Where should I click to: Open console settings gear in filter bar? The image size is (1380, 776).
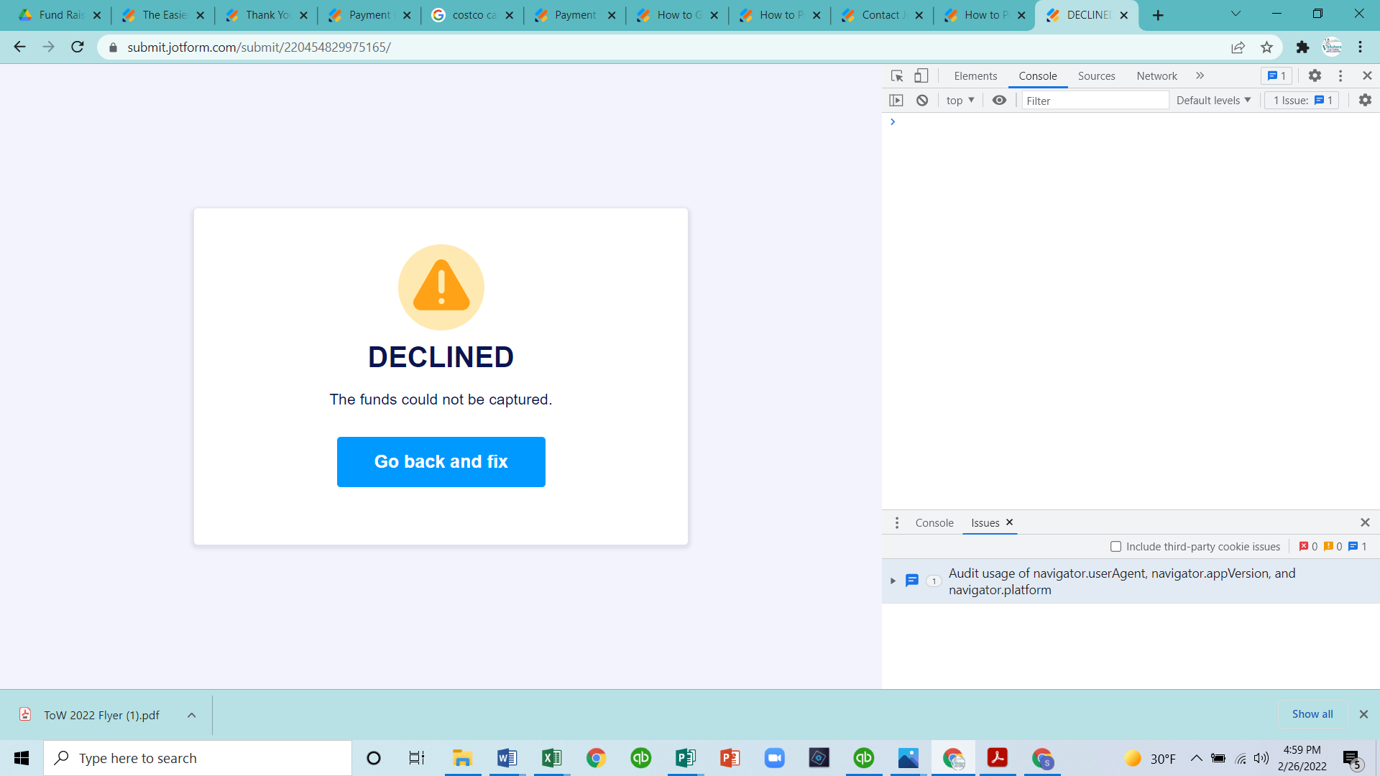(x=1365, y=101)
